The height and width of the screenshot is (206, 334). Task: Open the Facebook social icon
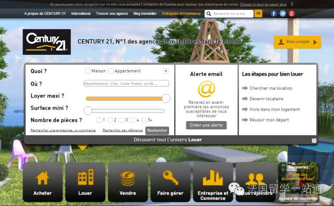coord(273,14)
